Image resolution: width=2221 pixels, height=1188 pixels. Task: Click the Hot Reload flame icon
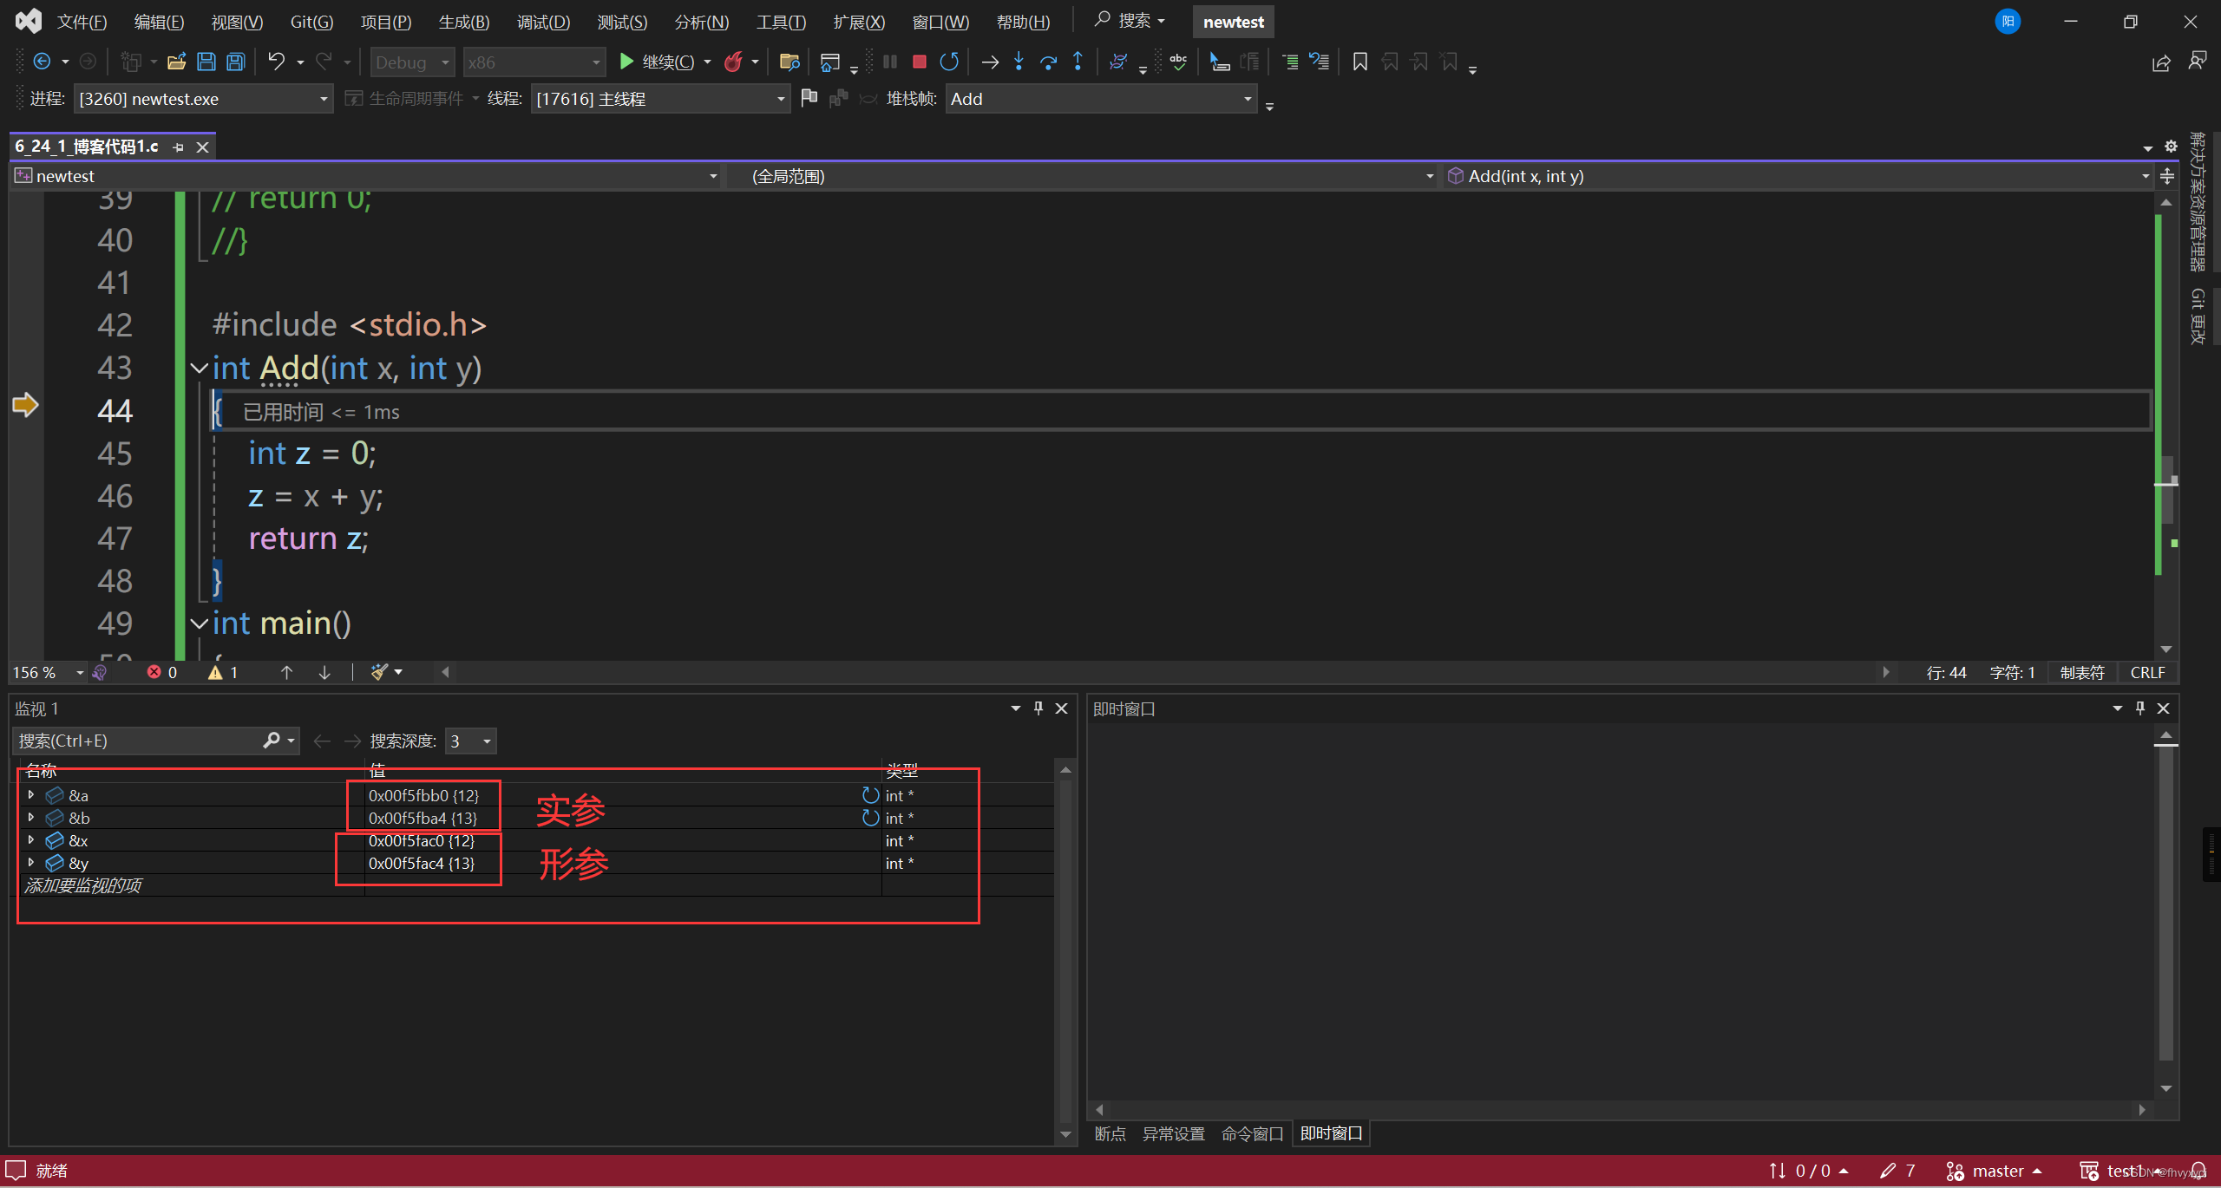pos(734,62)
